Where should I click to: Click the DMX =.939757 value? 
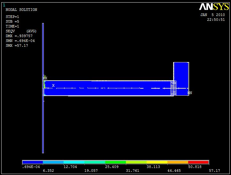(x=19, y=36)
